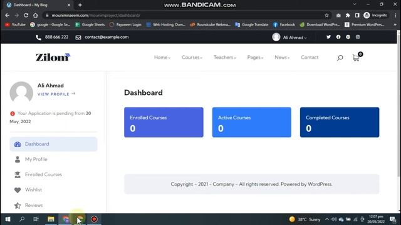Viewport: 401px width, 225px height.
Task: Reload the page with the refresh button
Action: (26, 15)
